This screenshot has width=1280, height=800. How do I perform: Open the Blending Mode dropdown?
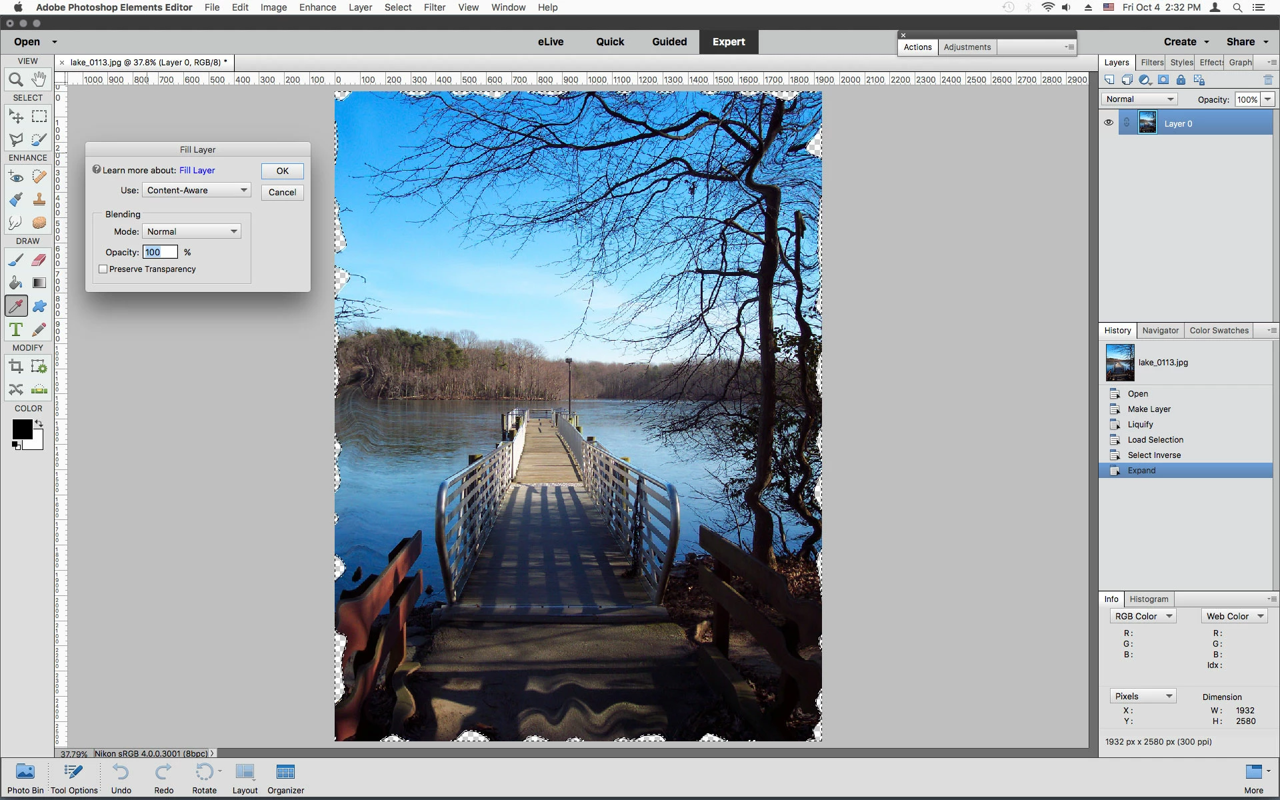(191, 232)
